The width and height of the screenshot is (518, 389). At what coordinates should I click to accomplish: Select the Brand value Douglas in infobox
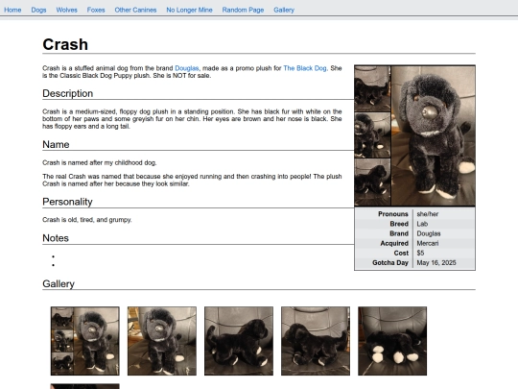[429, 233]
